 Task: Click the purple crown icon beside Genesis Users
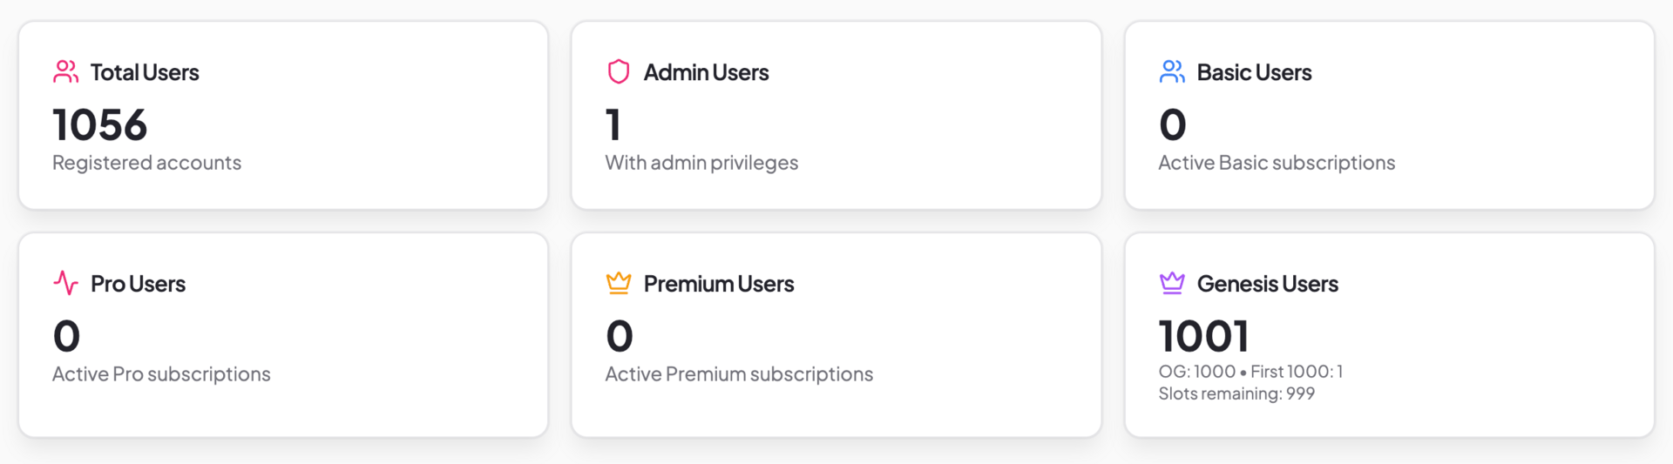[x=1172, y=283]
